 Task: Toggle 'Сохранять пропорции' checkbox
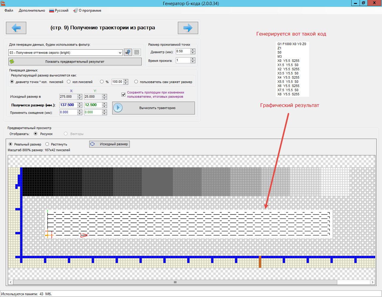pos(123,94)
